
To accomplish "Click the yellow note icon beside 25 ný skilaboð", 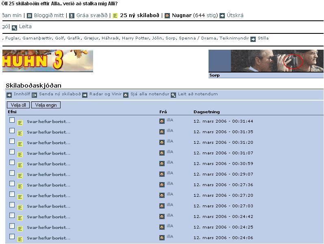I will coord(115,16).
